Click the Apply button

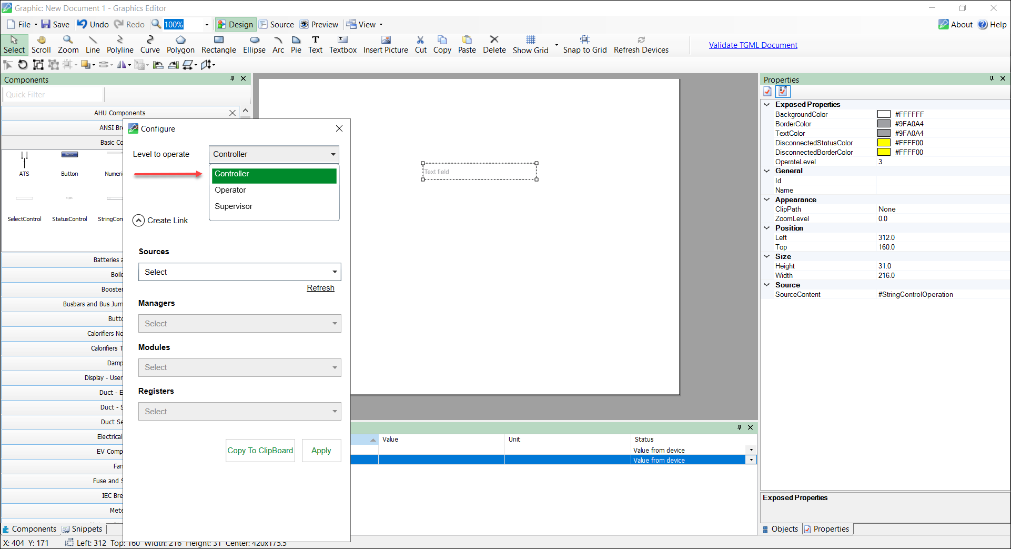pos(321,451)
